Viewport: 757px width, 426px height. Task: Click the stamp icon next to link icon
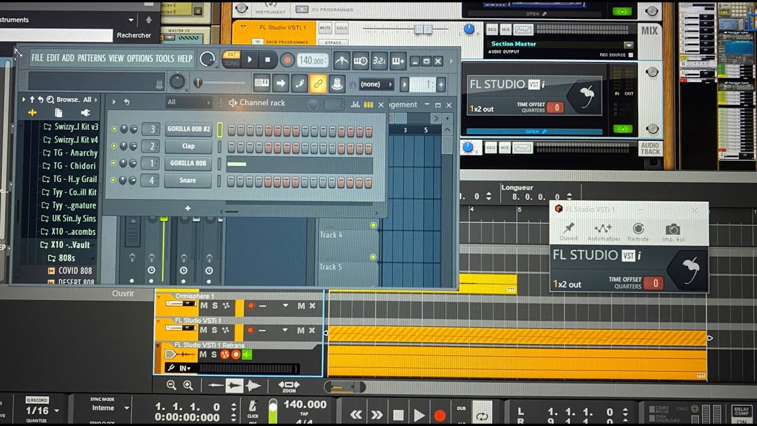(337, 84)
